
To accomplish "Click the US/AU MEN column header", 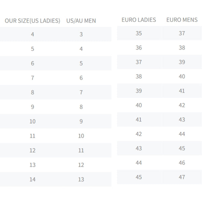I will pyautogui.click(x=81, y=21).
